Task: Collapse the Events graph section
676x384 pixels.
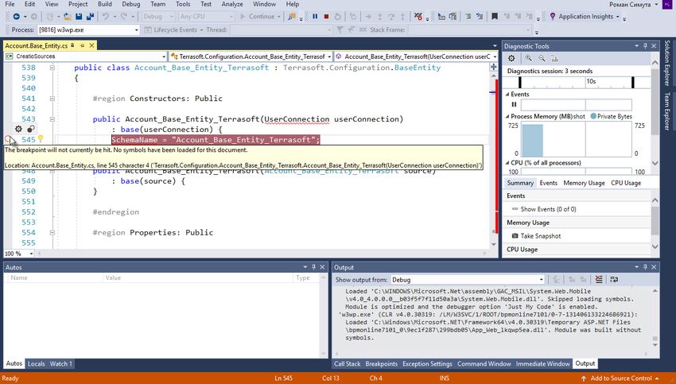Action: (x=507, y=94)
